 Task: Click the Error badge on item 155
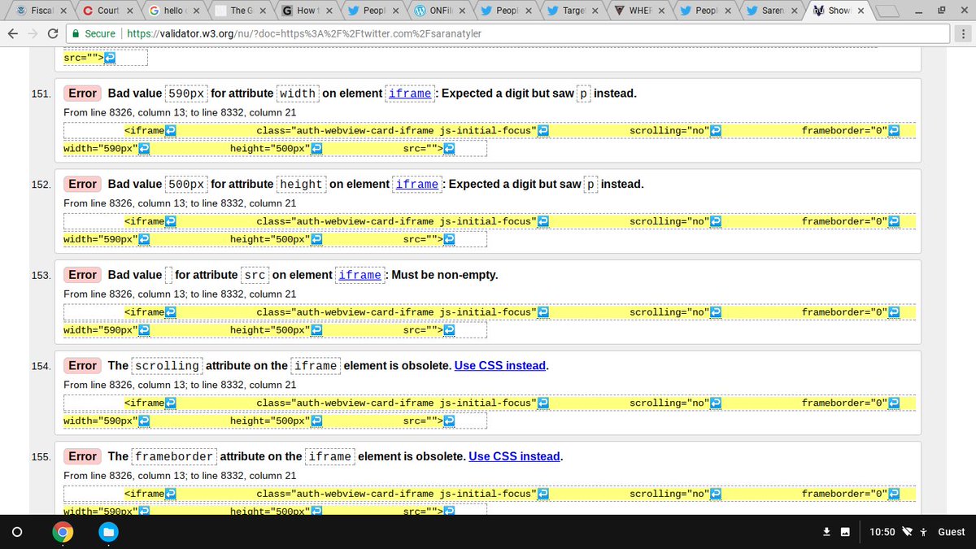82,457
